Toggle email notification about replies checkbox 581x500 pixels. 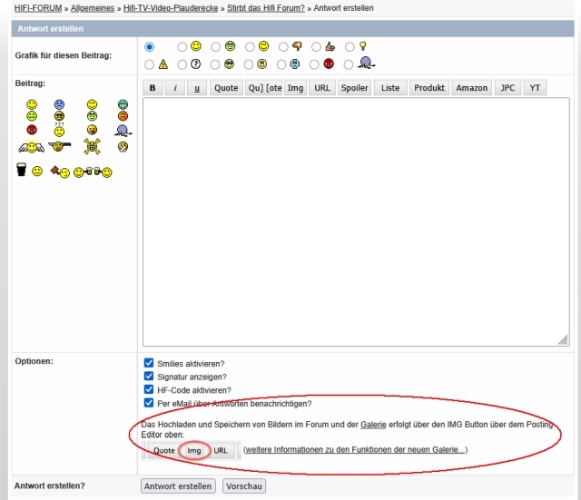click(149, 403)
